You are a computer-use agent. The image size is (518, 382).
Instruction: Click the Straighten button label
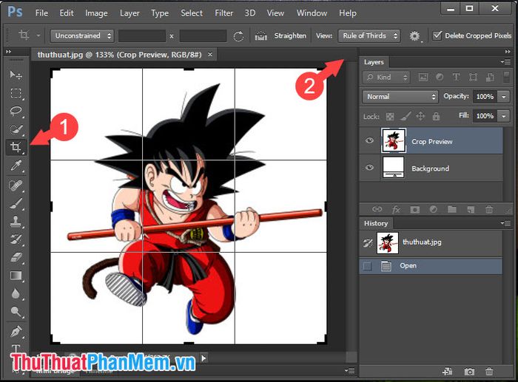pyautogui.click(x=290, y=35)
